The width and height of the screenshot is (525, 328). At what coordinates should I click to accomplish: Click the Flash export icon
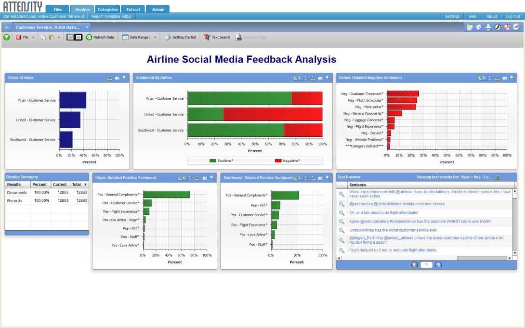point(498,27)
